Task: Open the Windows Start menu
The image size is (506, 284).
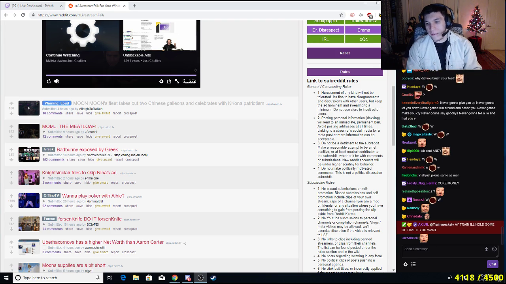Action: click(6, 278)
